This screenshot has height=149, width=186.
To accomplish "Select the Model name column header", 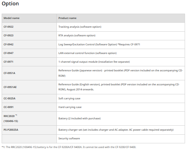I will point(12,18).
